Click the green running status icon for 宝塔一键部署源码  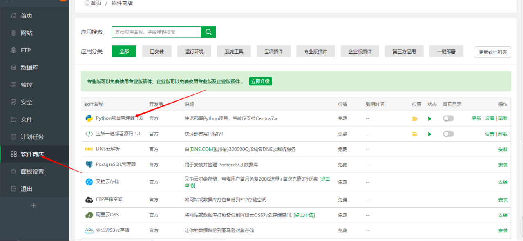click(x=429, y=134)
